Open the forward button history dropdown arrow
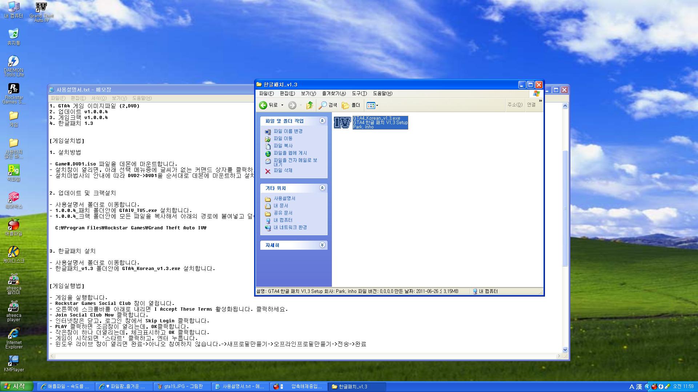This screenshot has height=392, width=698. [x=301, y=105]
